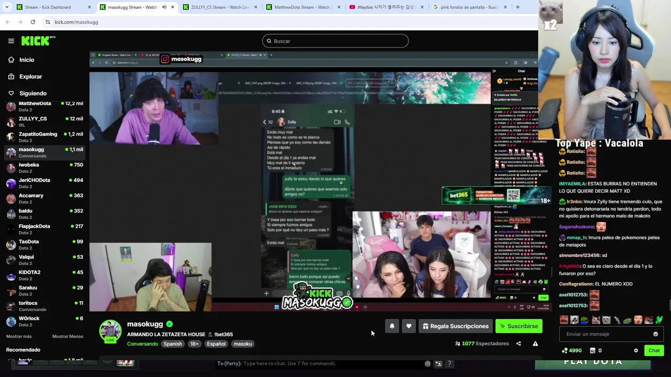671x377 pixels.
Task: Click the masokugg channel name heading
Action: [145, 324]
